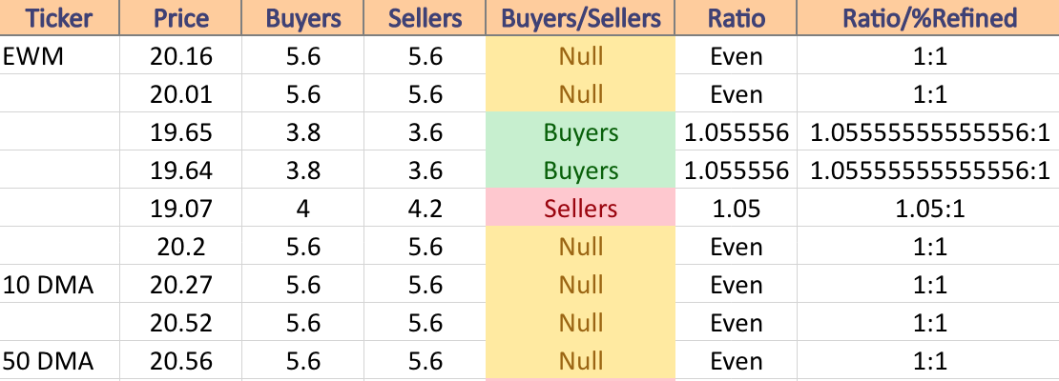Image resolution: width=1059 pixels, height=381 pixels.
Task: Select the ratio cell showing 1.05
Action: pyautogui.click(x=736, y=208)
